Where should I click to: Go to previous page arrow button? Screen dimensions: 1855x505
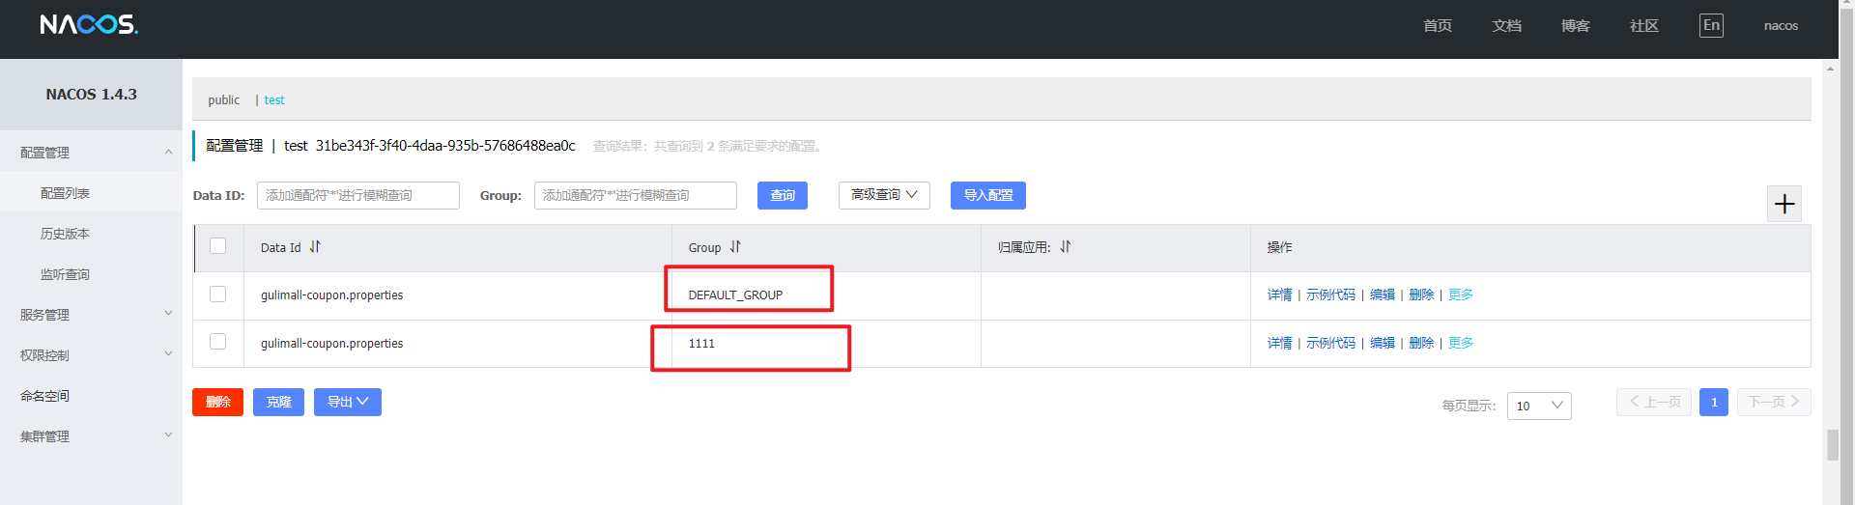point(1653,402)
